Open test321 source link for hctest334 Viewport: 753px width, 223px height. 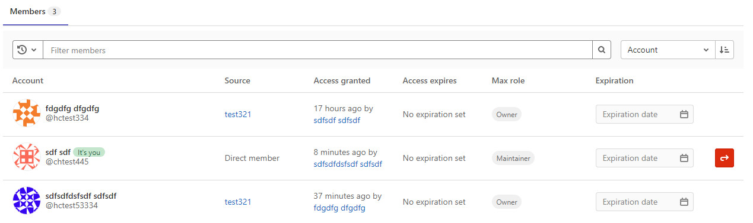coord(238,114)
